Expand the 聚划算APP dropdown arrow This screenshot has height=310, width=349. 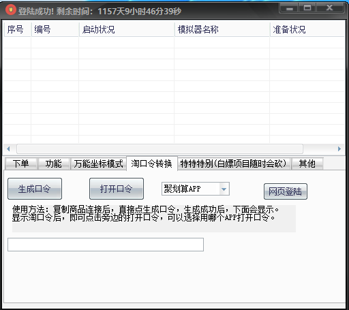[224, 189]
